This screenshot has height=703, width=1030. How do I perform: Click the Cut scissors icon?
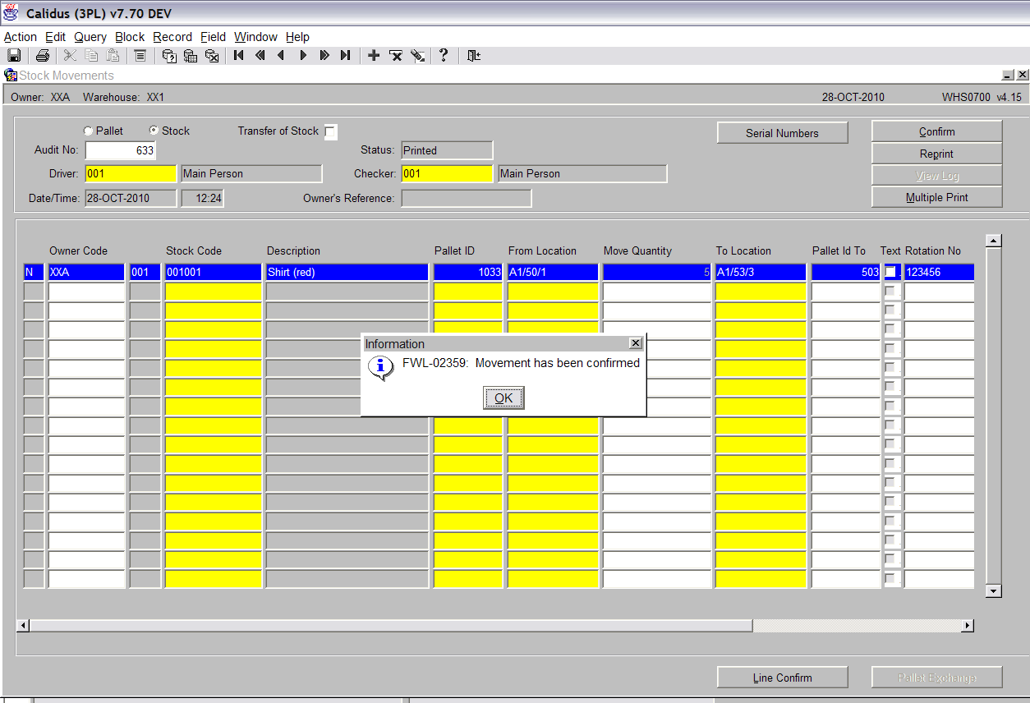point(71,55)
